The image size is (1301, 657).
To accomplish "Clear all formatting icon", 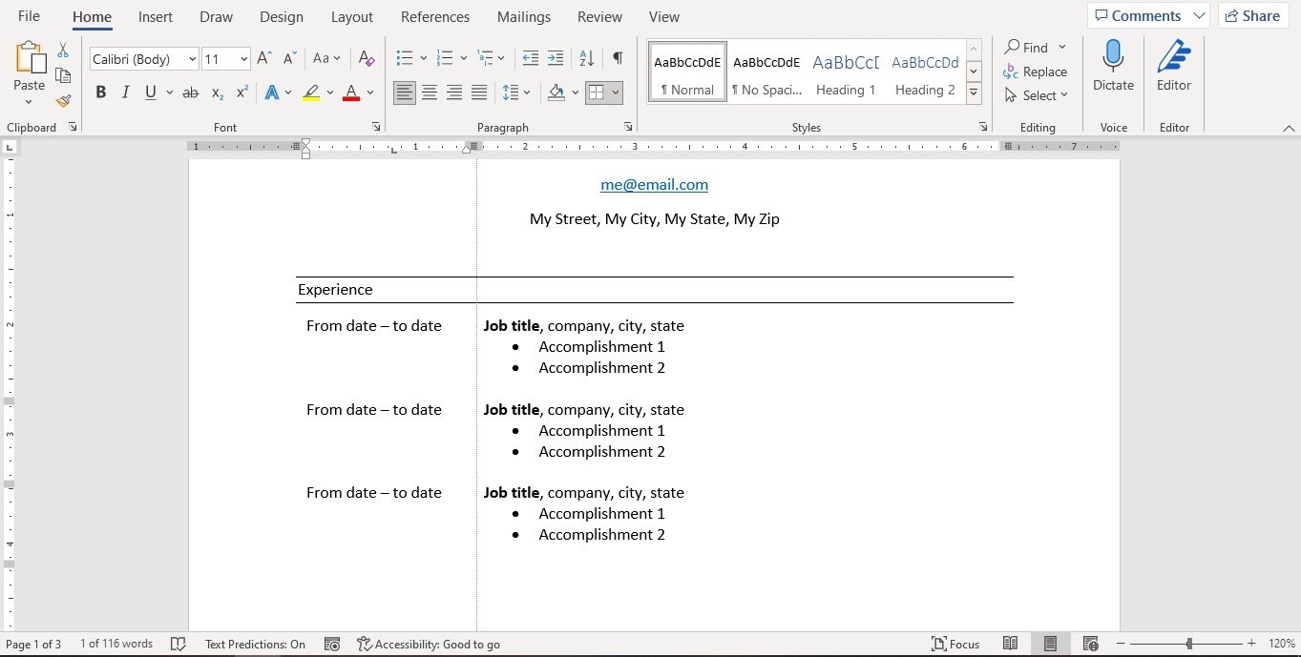I will (x=367, y=59).
